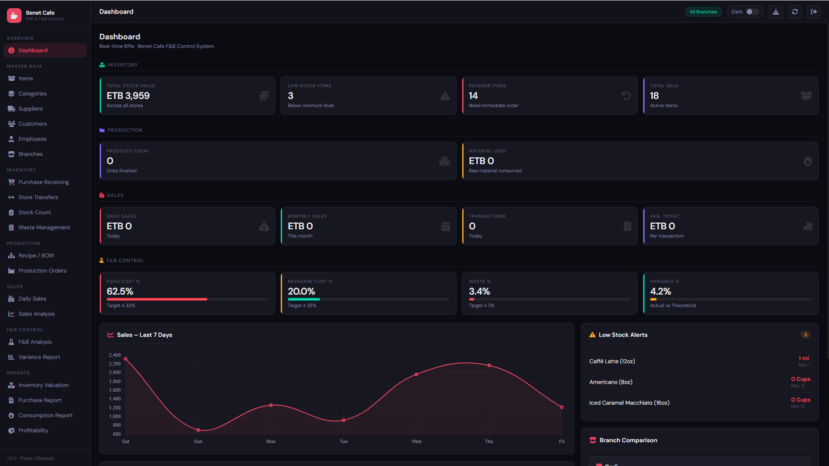Click the refresh icon in top bar

(795, 12)
